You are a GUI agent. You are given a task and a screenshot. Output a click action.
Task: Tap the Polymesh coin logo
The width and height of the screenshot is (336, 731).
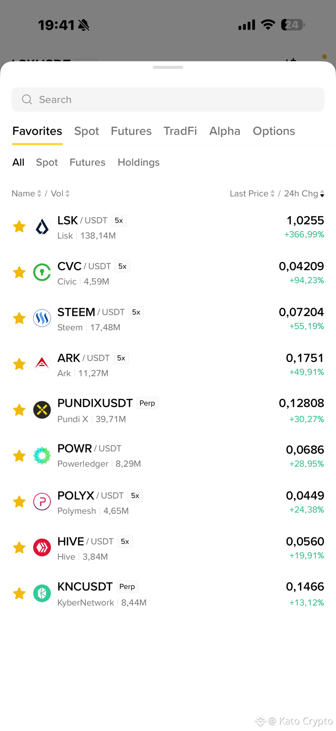pos(42,502)
